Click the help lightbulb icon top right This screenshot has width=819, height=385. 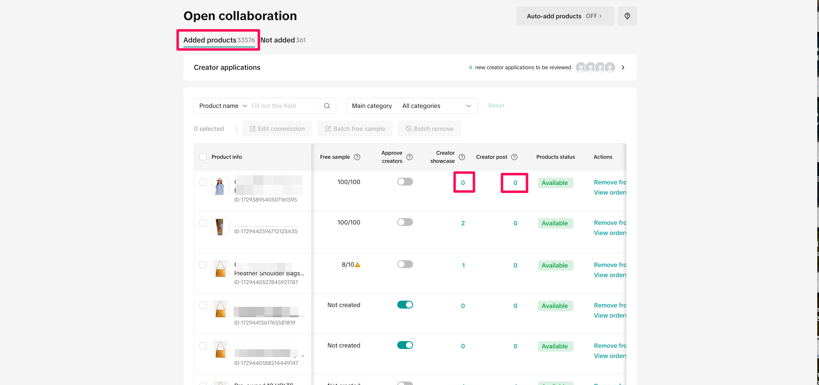627,16
